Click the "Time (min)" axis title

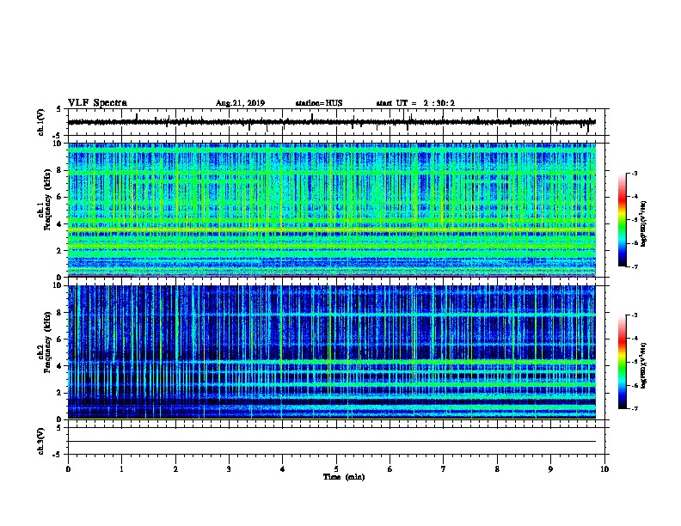click(x=344, y=477)
